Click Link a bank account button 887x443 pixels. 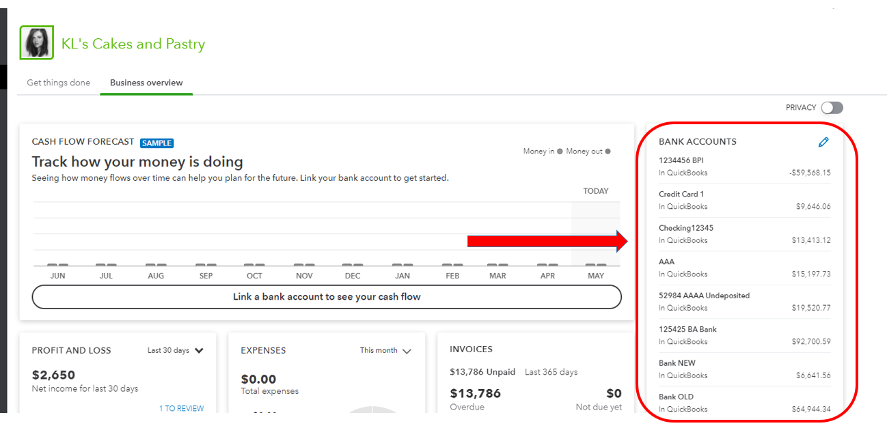click(327, 296)
